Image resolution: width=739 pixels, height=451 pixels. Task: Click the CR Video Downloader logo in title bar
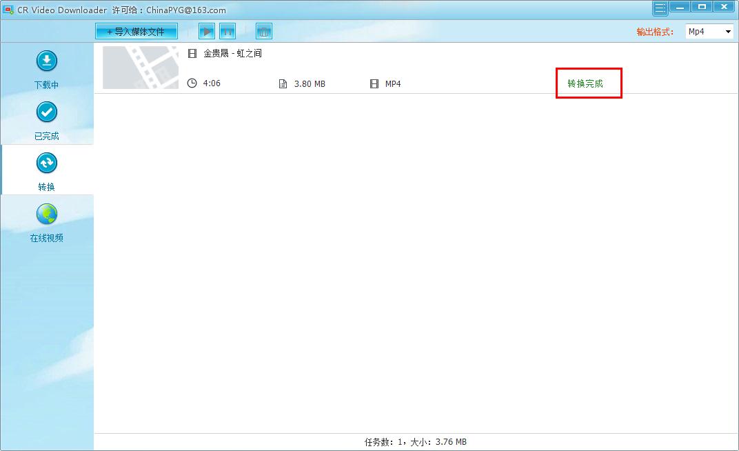click(8, 6)
